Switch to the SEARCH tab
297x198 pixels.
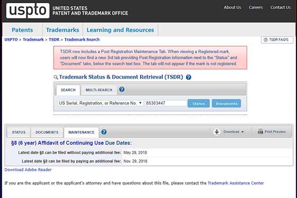tap(68, 90)
